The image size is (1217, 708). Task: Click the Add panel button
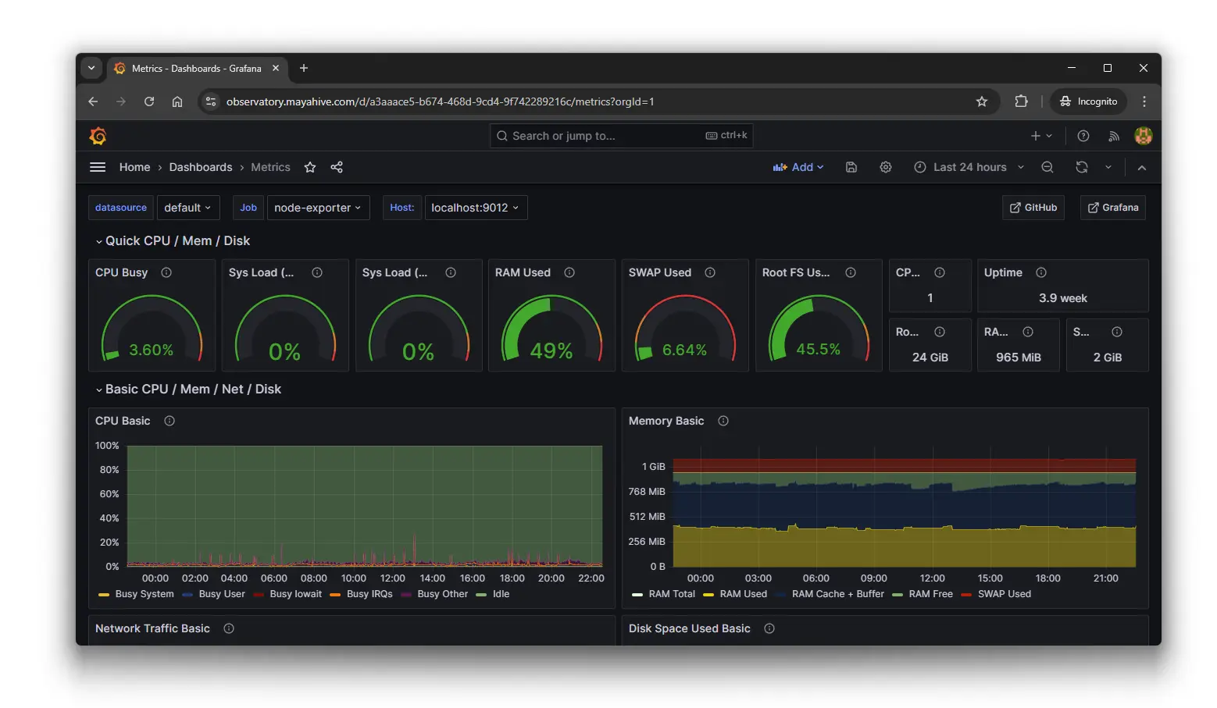(x=798, y=167)
